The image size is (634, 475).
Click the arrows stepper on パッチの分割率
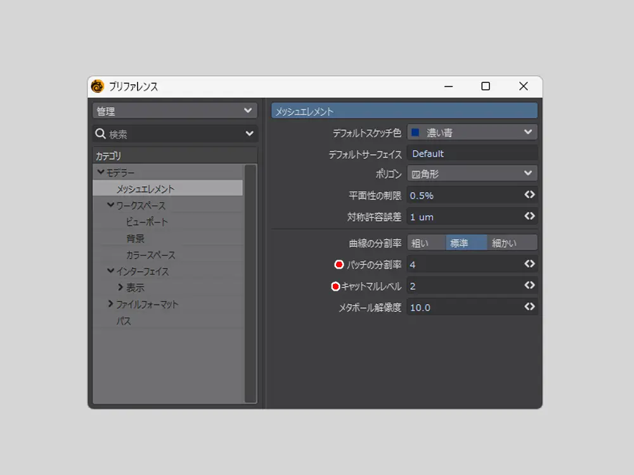tap(529, 264)
